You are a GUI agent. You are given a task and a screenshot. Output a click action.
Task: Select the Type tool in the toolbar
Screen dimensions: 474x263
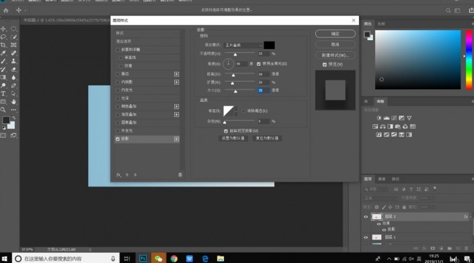(x=3, y=94)
